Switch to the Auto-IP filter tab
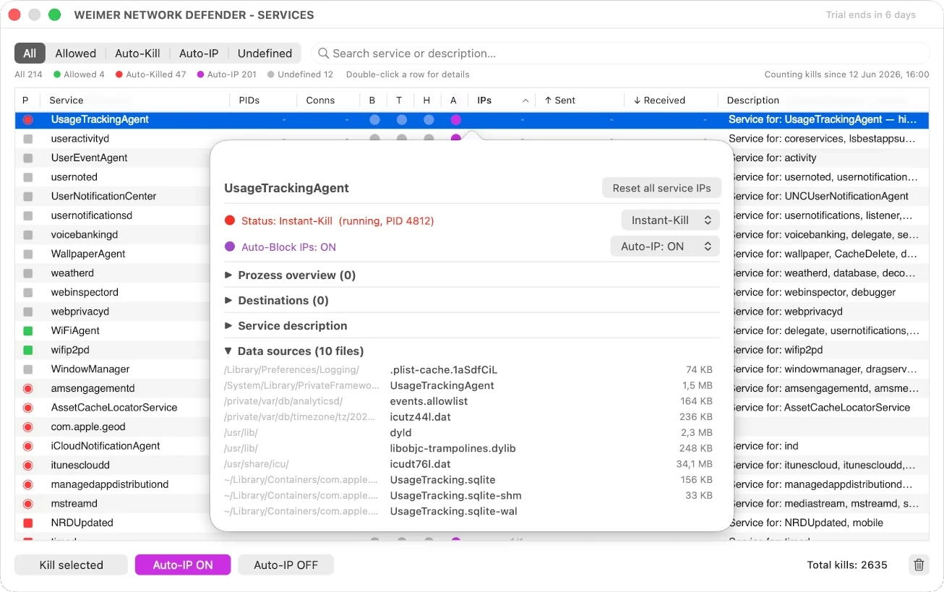Viewport: 944px width, 592px height. (x=199, y=53)
